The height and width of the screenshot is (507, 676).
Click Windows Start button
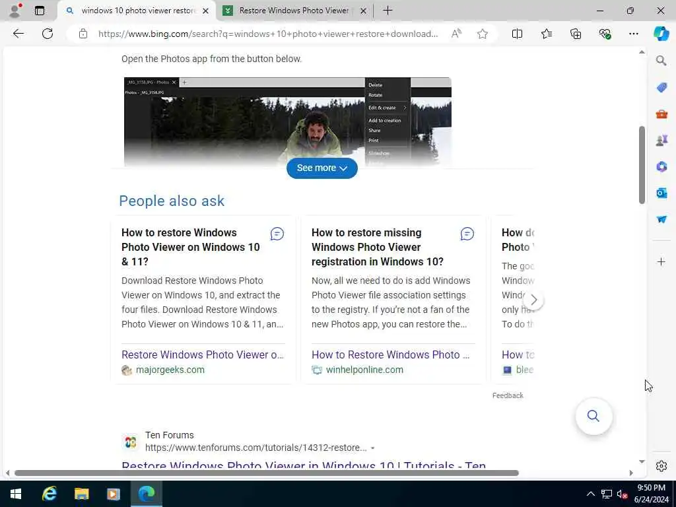[16, 494]
